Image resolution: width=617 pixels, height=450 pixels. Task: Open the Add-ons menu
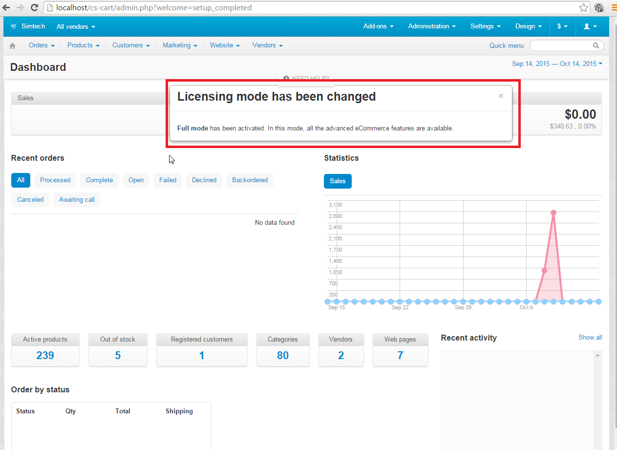pos(378,26)
